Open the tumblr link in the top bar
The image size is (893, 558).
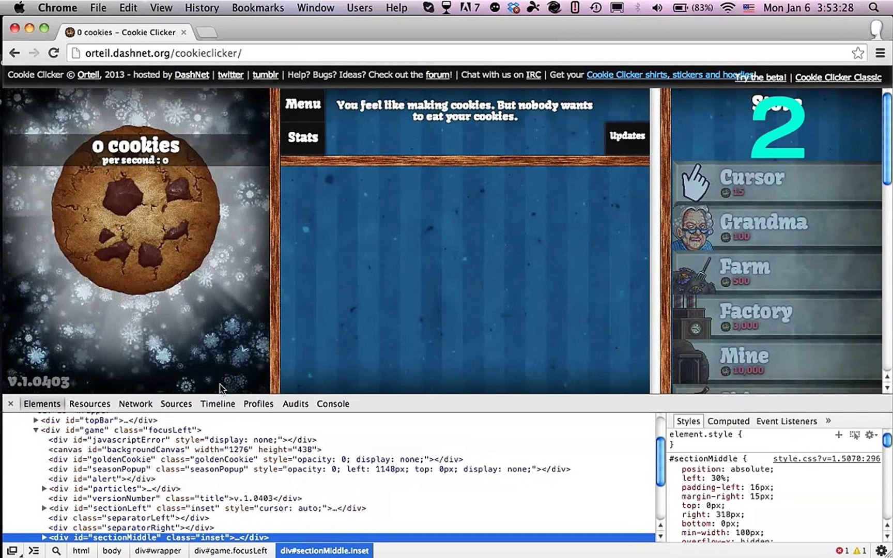click(266, 75)
